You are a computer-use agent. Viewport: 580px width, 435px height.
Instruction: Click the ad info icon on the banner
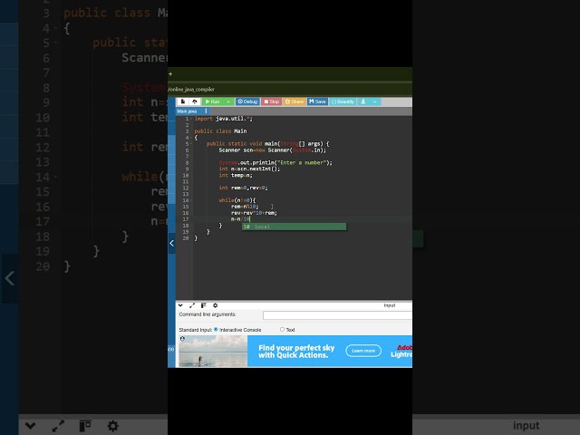pos(182,338)
